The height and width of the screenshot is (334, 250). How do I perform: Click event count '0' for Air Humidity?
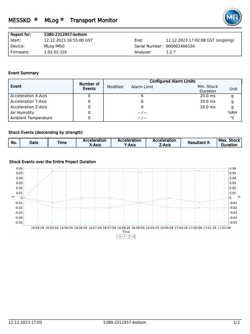pos(89,113)
